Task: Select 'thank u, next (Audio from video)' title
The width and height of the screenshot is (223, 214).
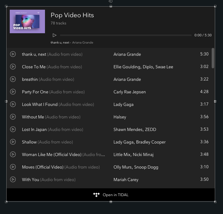Action: point(52,54)
